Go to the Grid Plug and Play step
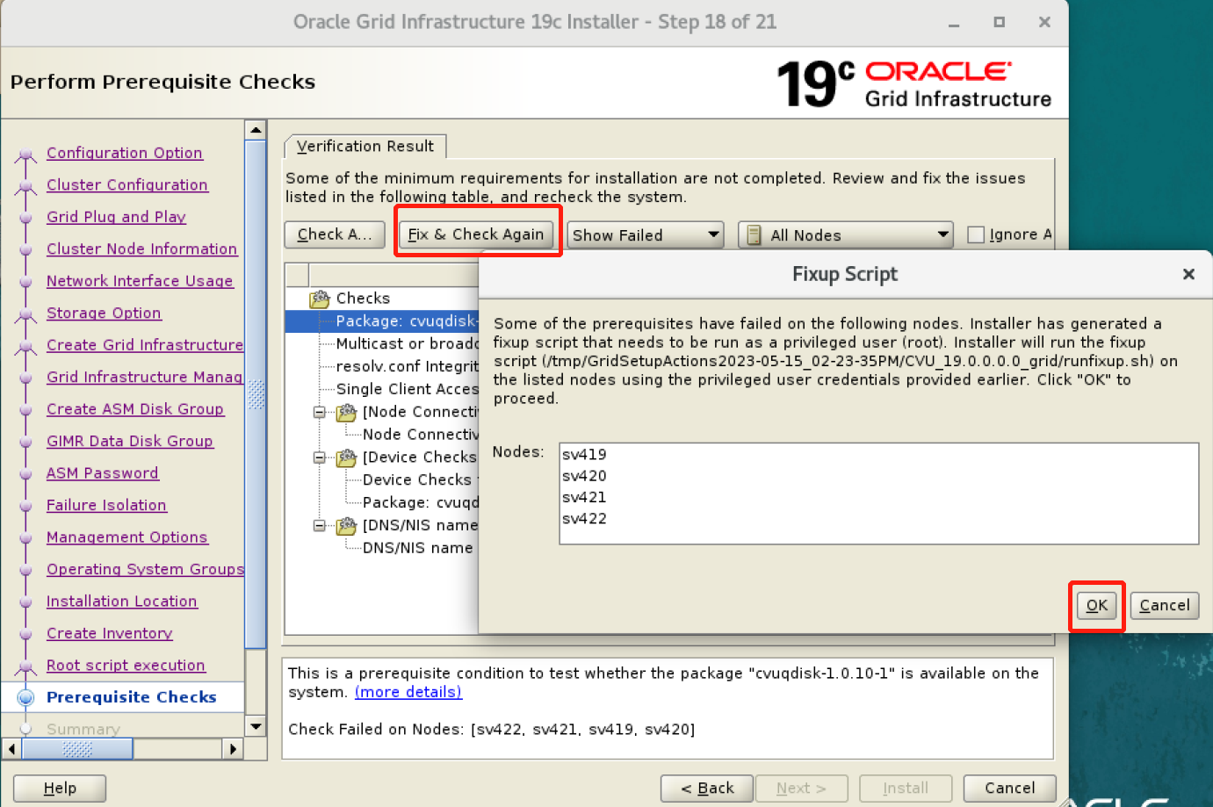This screenshot has height=807, width=1213. [x=116, y=217]
